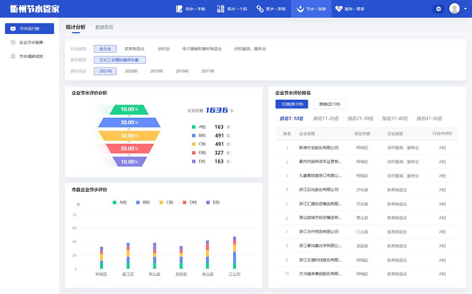Screen dimensions: 472x294
Task: Switch ranking to 黑榜(后100)
Action: (x=330, y=104)
